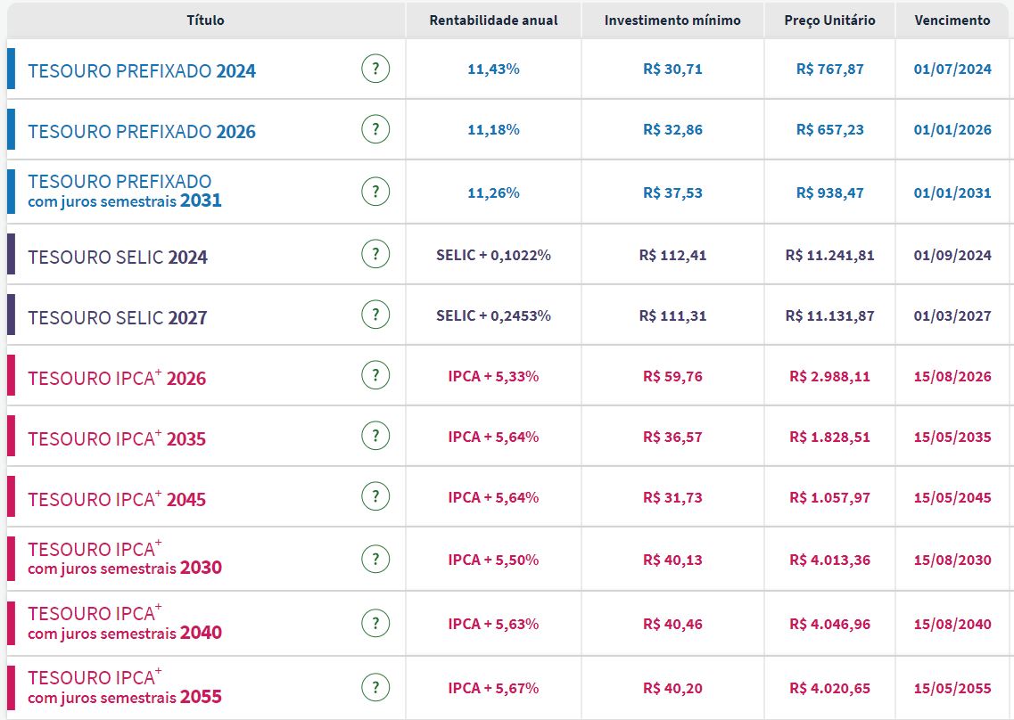Open the help icon for TESOURO IPCA+ 2045
The image size is (1014, 720).
(376, 496)
